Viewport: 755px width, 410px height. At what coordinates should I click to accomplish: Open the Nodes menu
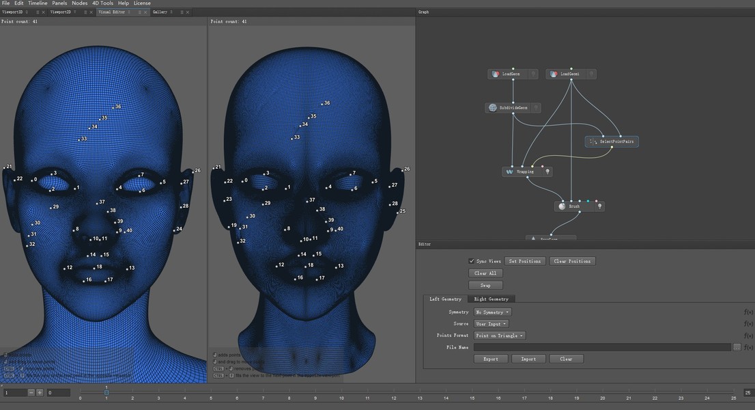click(79, 3)
